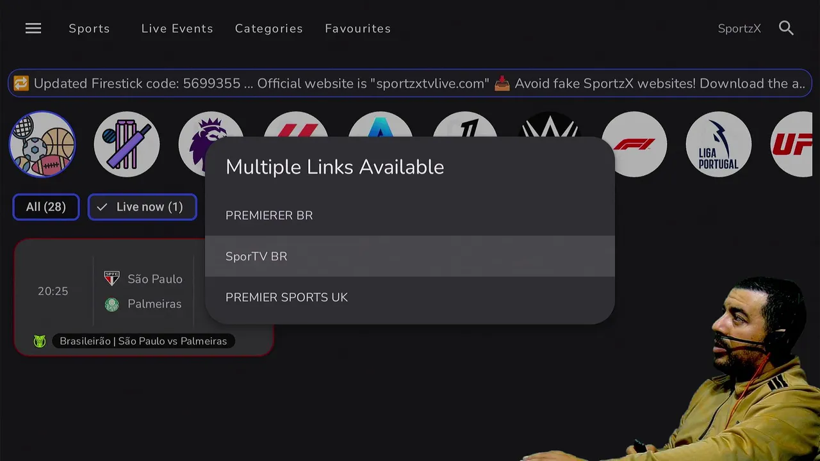Screen dimensions: 820x461
Task: Select the cricket category icon
Action: [x=127, y=144]
